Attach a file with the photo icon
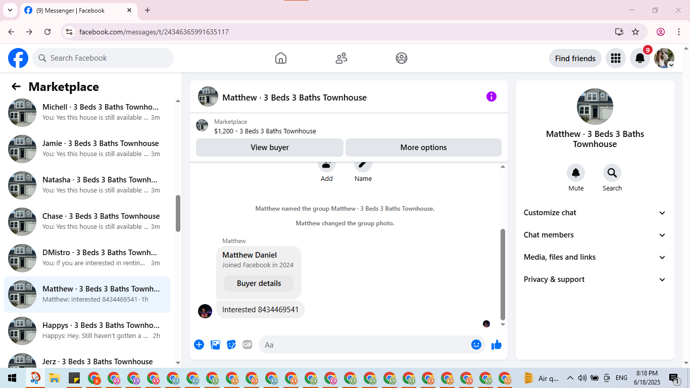The image size is (690, 388). point(216,345)
